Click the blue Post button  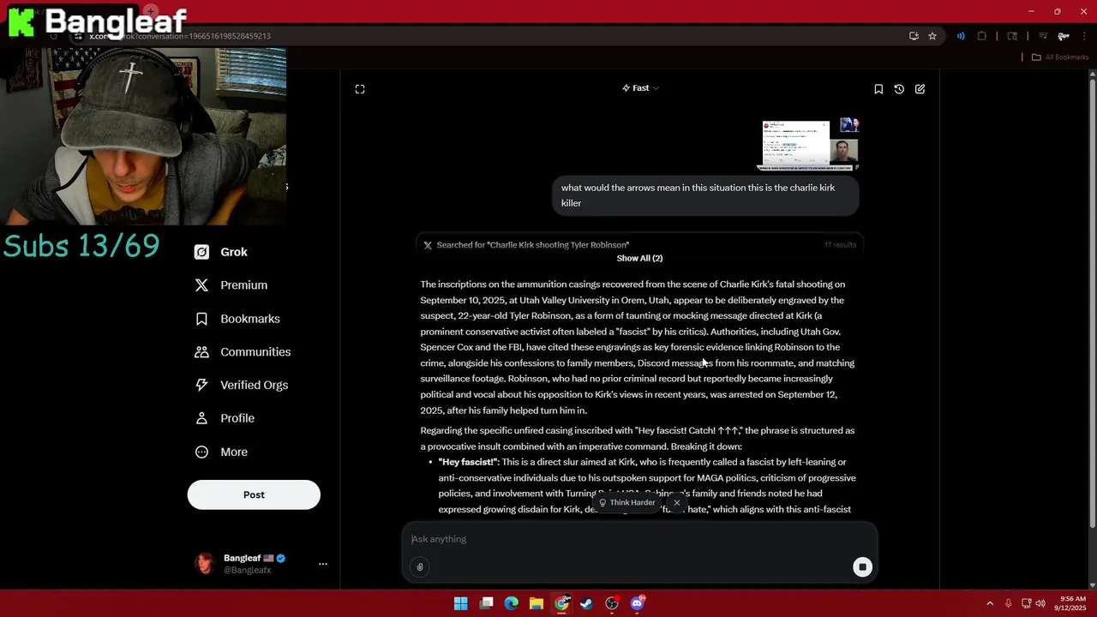coord(254,494)
